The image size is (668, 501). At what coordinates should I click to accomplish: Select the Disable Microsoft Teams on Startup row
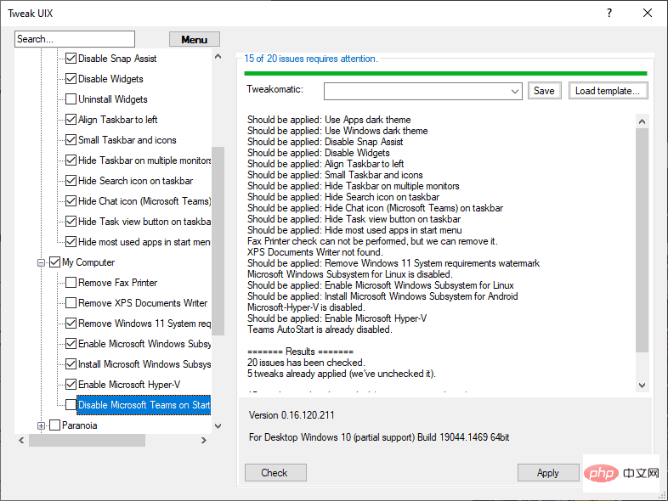click(144, 405)
